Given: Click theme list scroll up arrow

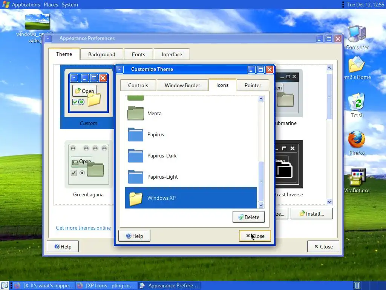Looking at the screenshot, I should coord(329,68).
